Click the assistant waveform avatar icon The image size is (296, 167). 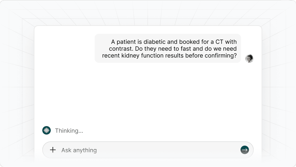pyautogui.click(x=47, y=130)
